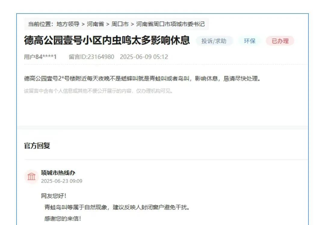Click the 项城市热线办 institution avatar icon

pyautogui.click(x=31, y=177)
